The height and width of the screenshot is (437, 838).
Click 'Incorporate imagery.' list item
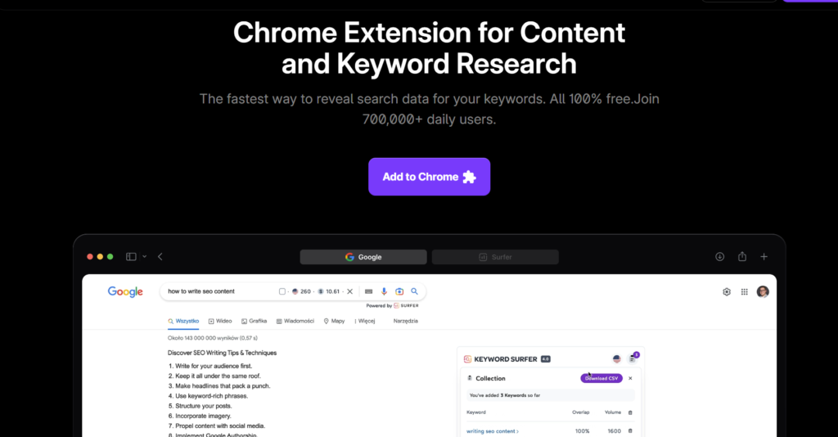tap(203, 416)
